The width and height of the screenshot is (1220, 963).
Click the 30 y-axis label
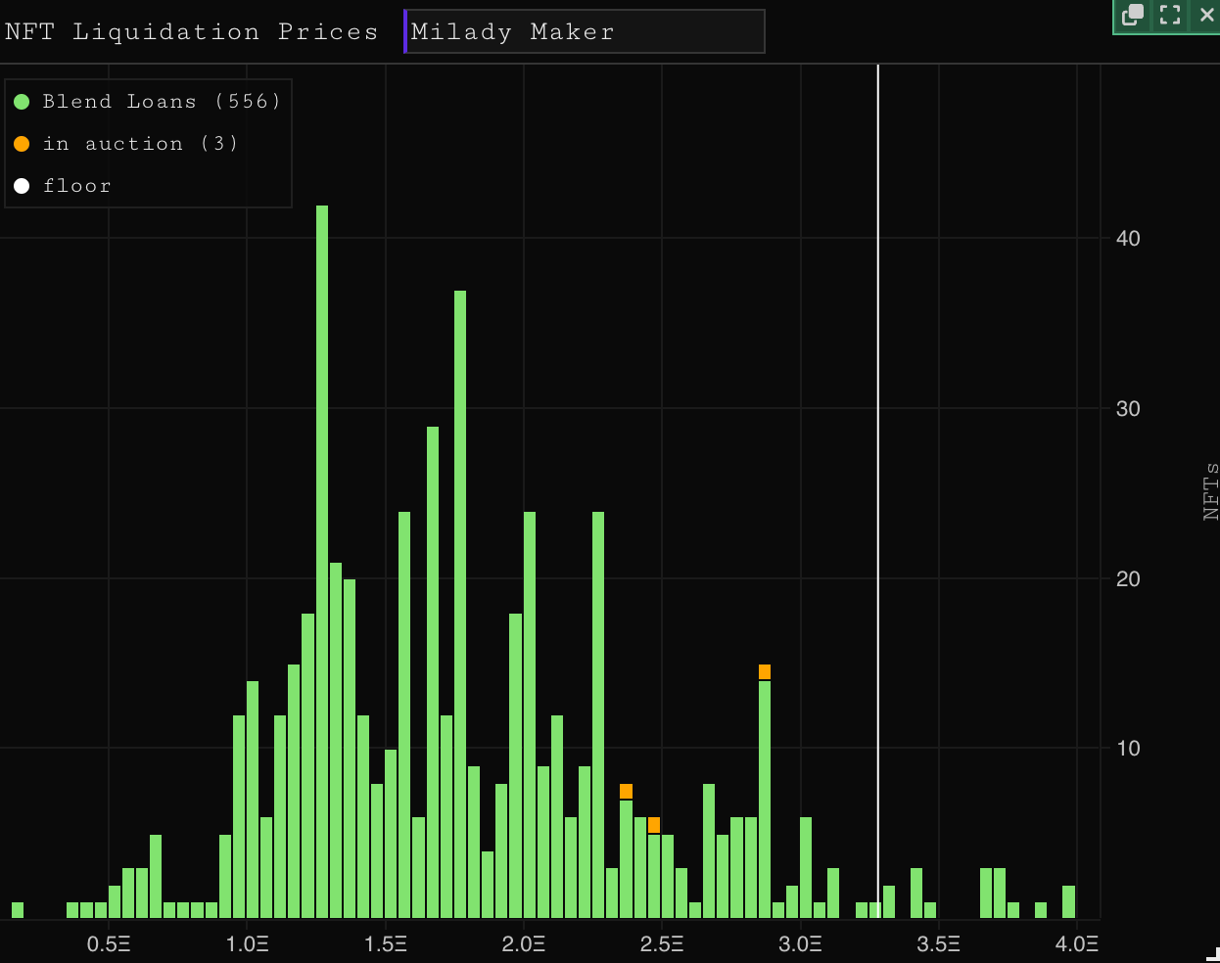click(x=1128, y=409)
